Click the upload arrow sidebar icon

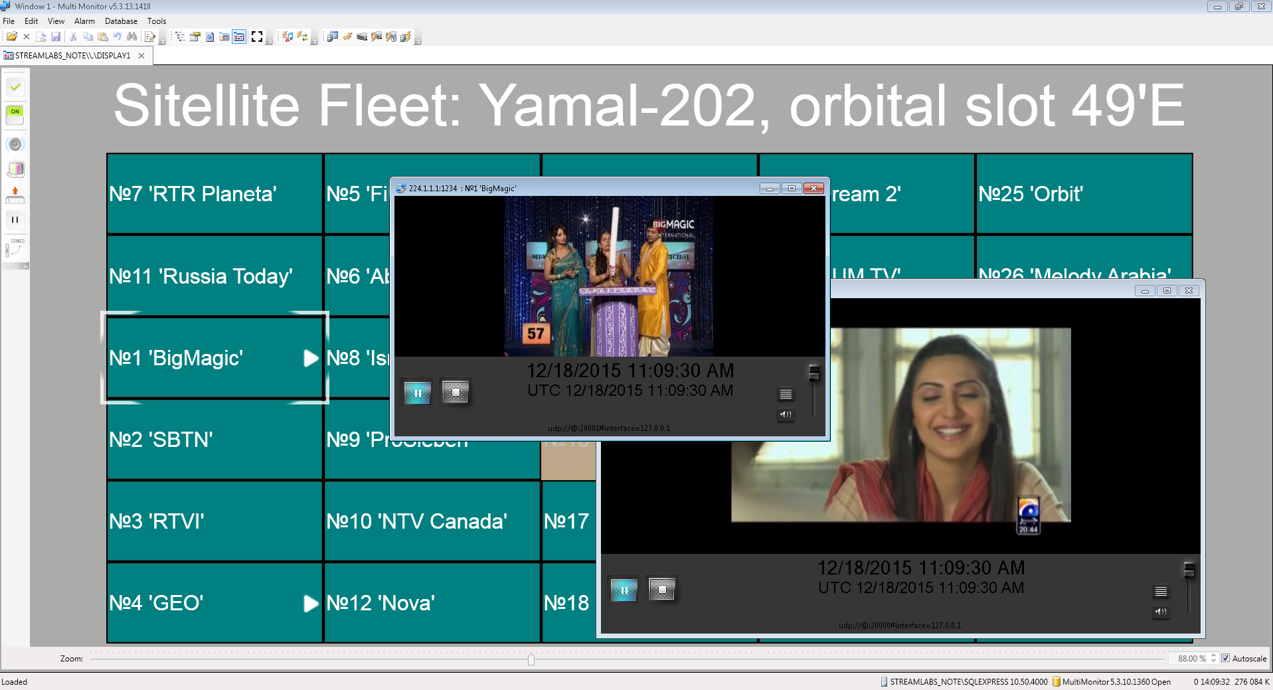tap(15, 195)
